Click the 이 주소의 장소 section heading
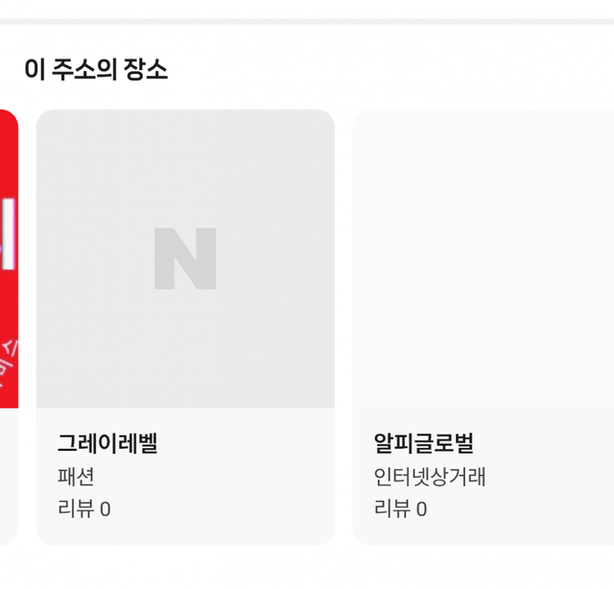614x589 pixels. click(96, 70)
